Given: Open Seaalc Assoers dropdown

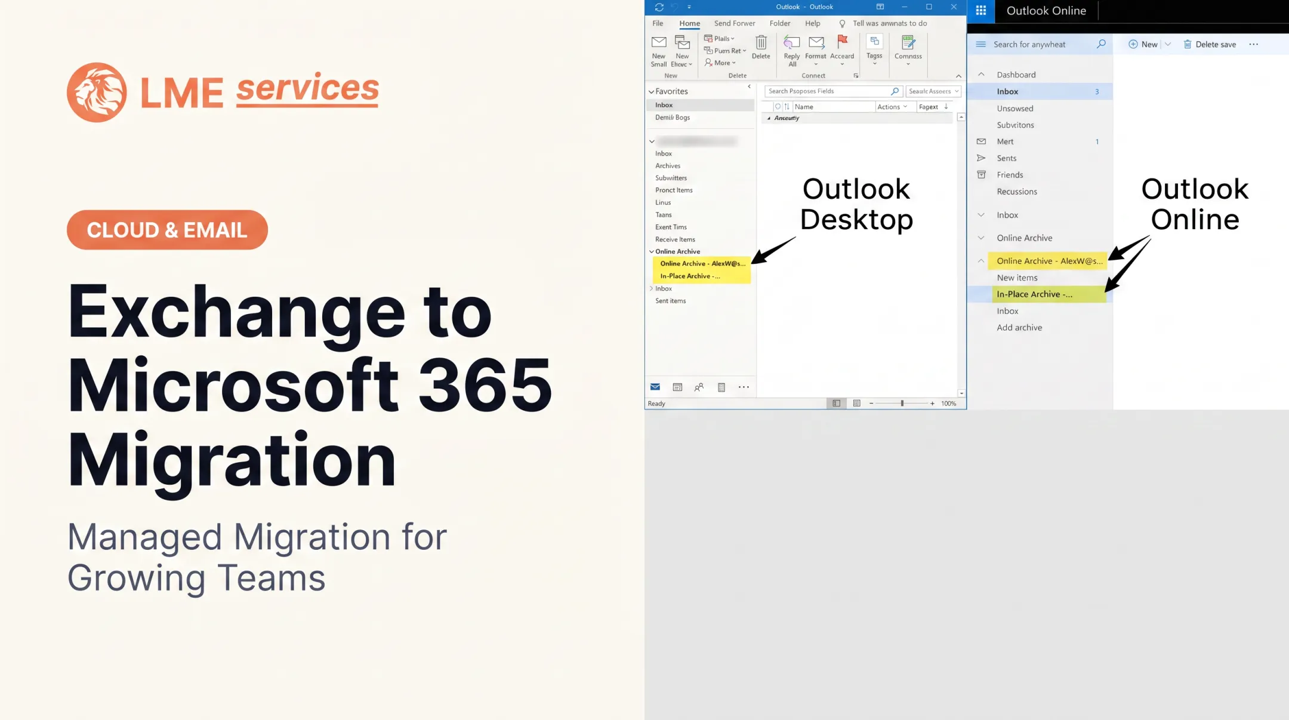Looking at the screenshot, I should [x=933, y=91].
